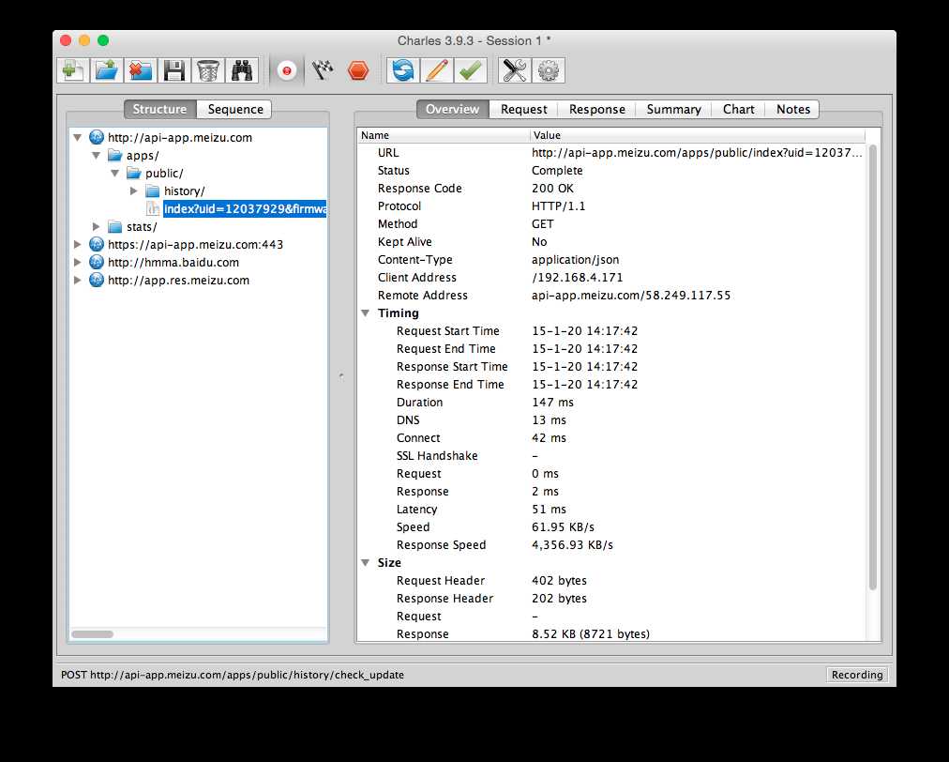
Task: Select the Content-Type application/json value
Action: click(576, 259)
